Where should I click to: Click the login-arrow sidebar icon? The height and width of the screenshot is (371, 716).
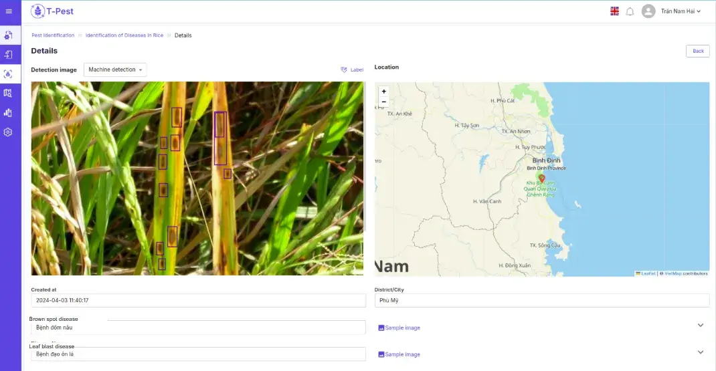coord(8,55)
